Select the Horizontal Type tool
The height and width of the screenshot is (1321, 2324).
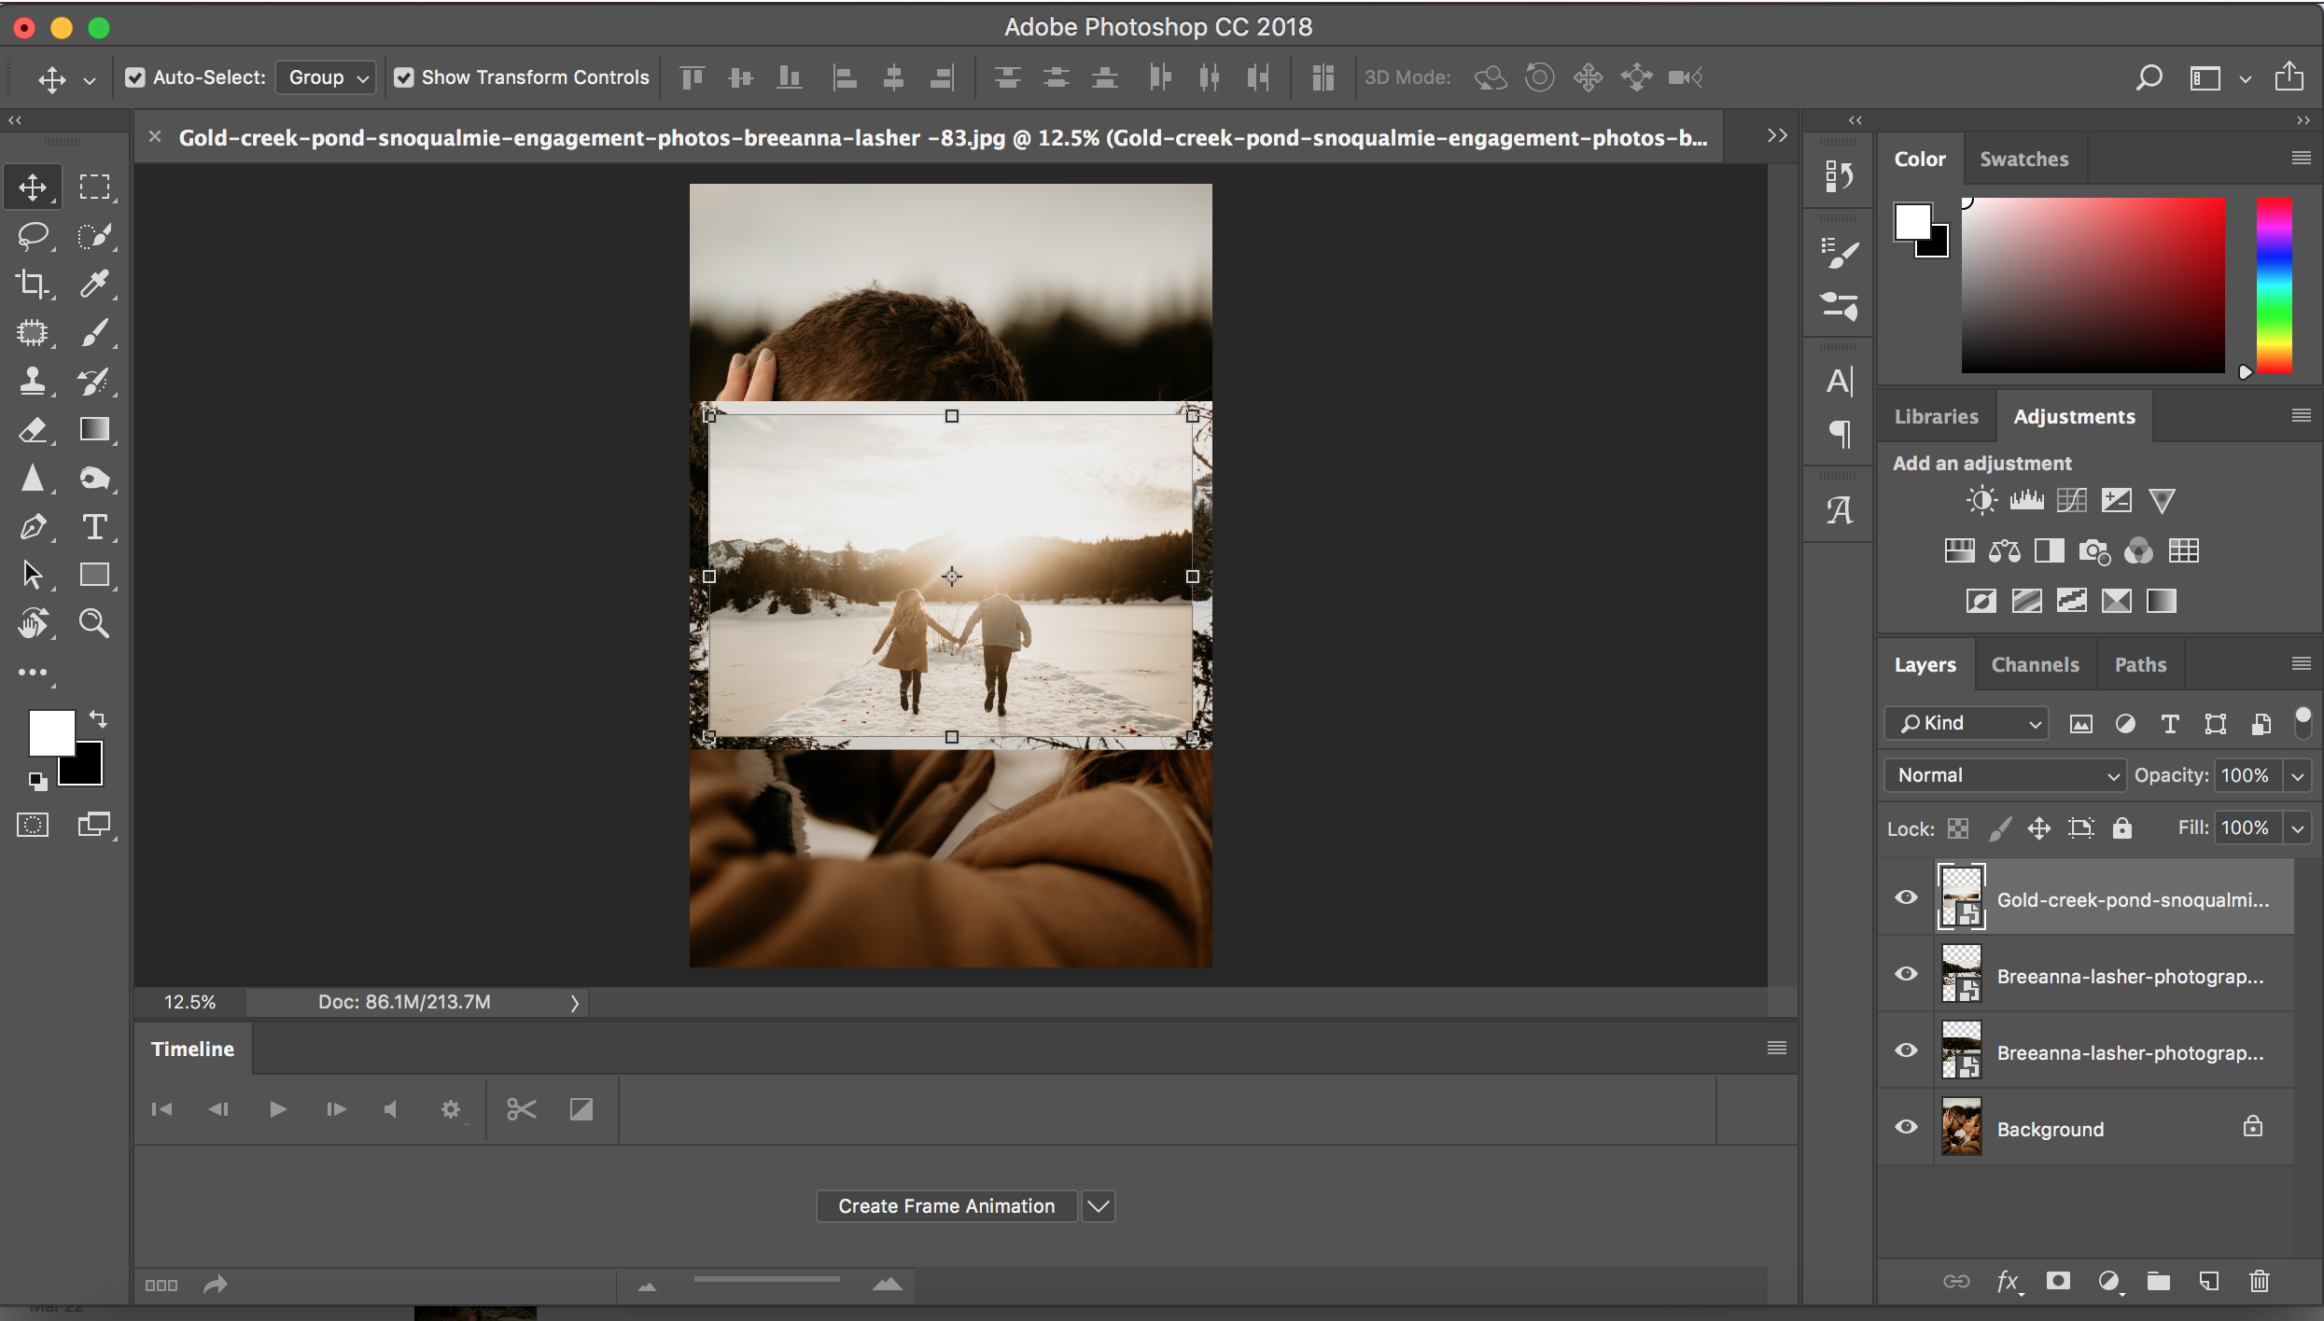[94, 527]
